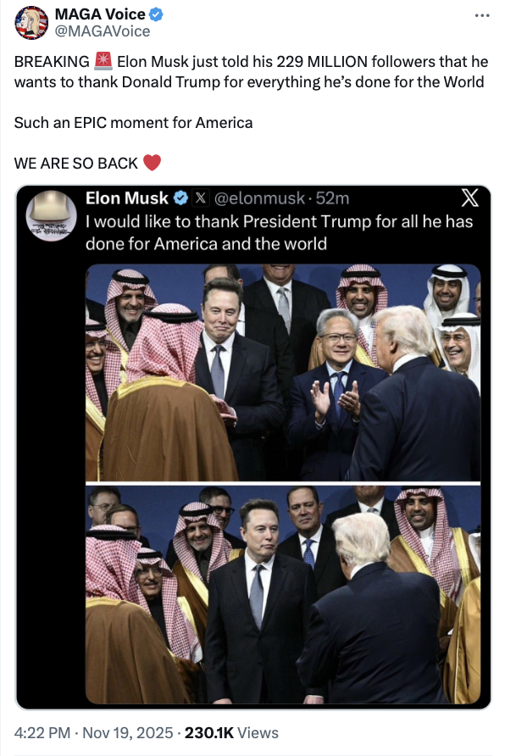Select the MAGA Voice display name

[x=92, y=13]
